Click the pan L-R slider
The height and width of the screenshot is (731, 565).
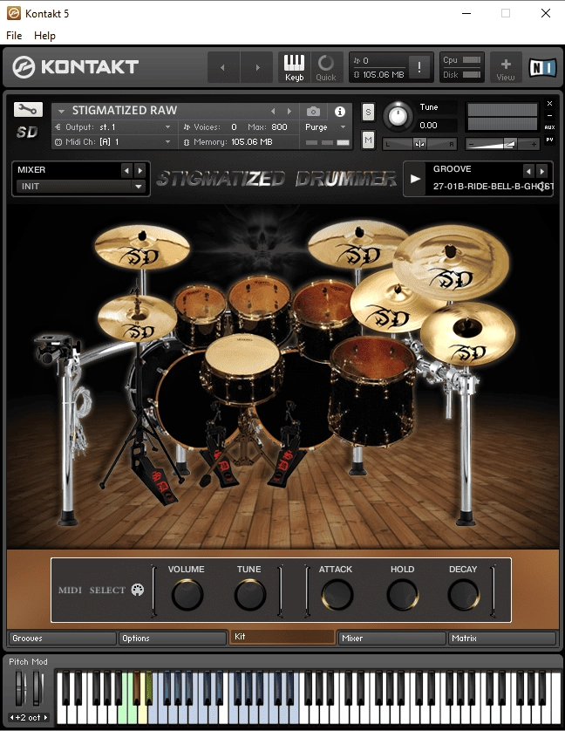(x=419, y=144)
